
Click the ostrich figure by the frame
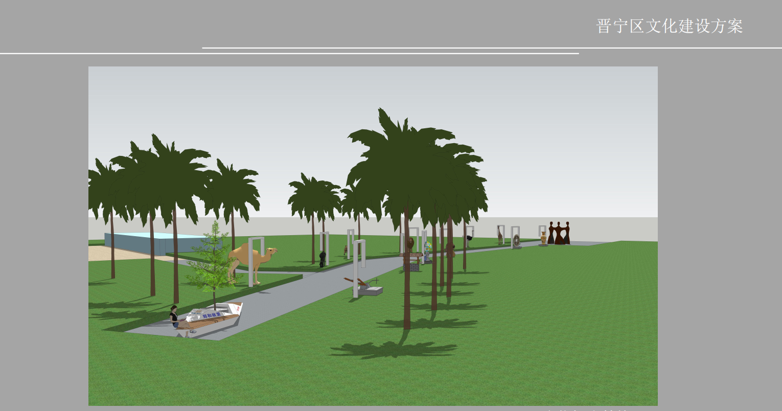469,238
